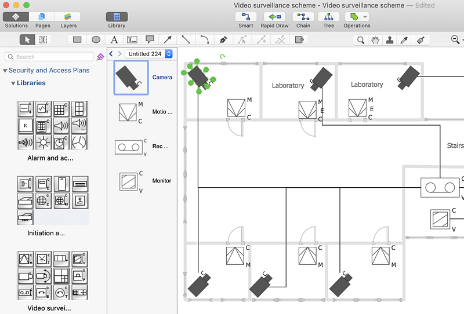Select the Arrow line tool
The image size is (464, 314).
(x=168, y=40)
